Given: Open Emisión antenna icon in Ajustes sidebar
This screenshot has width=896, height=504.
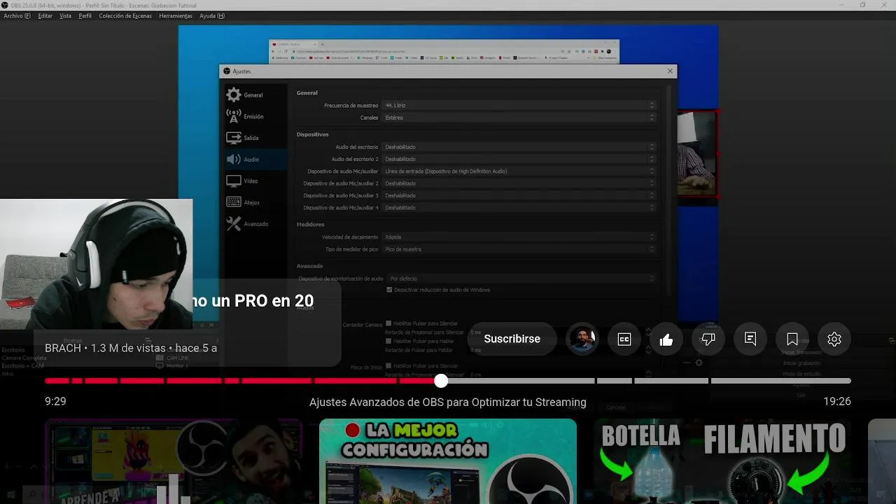Looking at the screenshot, I should point(234,116).
